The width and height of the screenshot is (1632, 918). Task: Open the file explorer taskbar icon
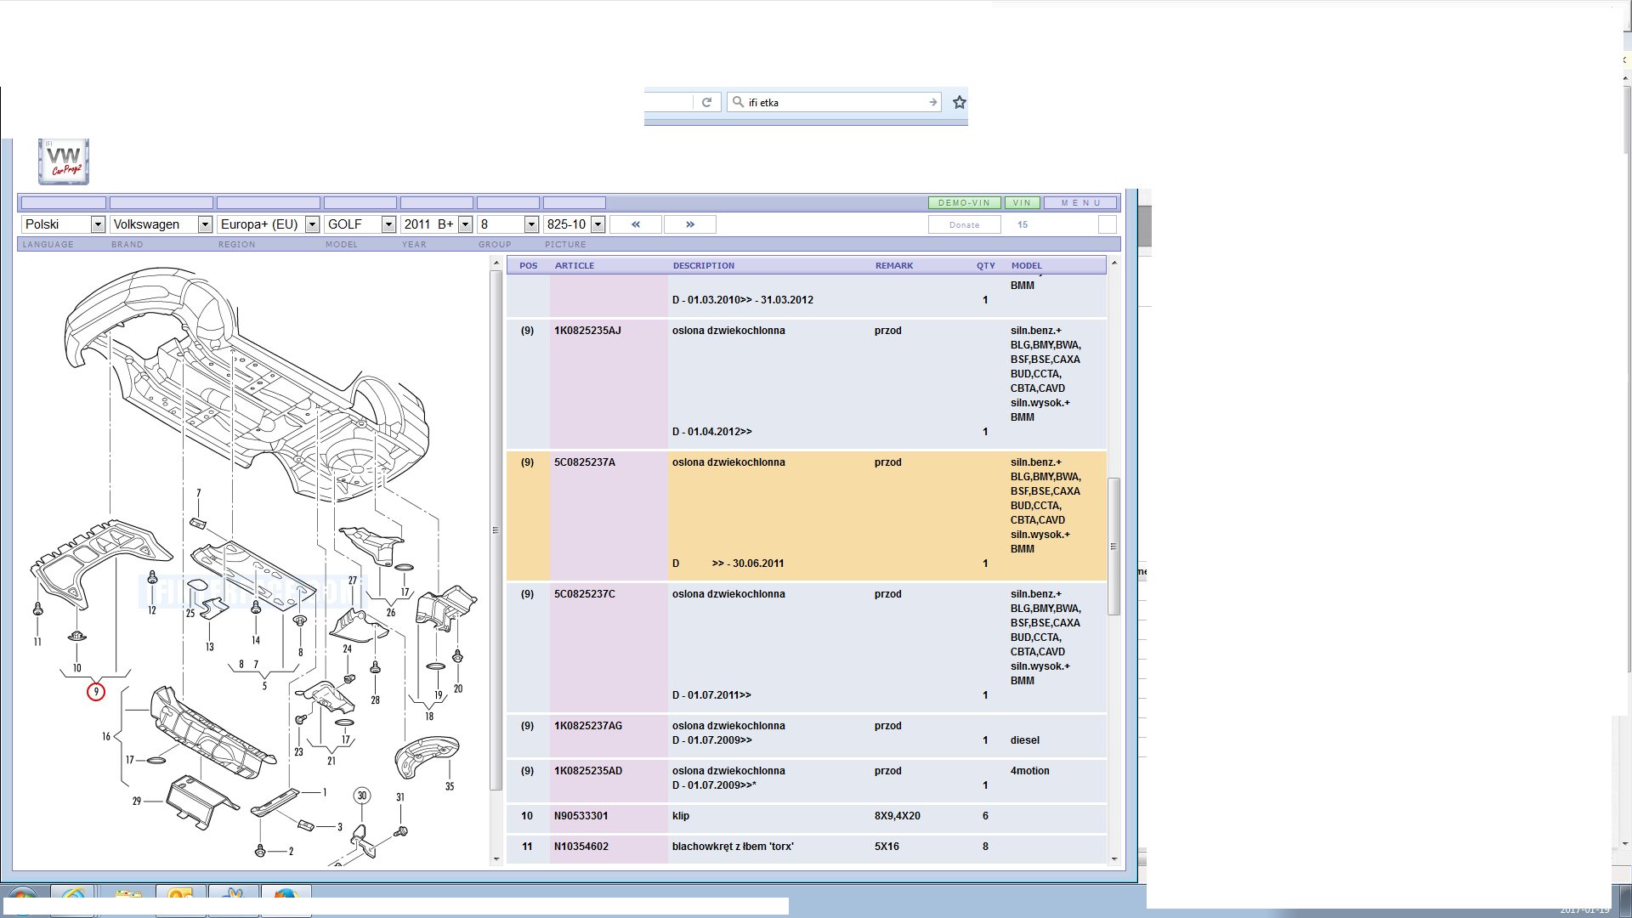point(127,900)
